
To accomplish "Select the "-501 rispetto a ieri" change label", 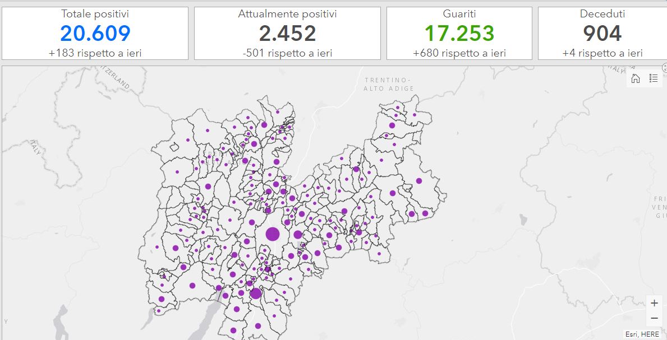I will [x=287, y=53].
